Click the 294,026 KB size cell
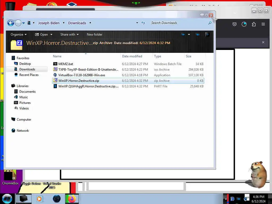 (x=196, y=69)
